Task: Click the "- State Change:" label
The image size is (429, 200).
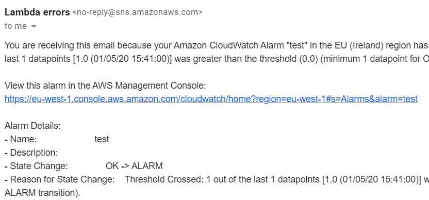Action: coord(36,166)
